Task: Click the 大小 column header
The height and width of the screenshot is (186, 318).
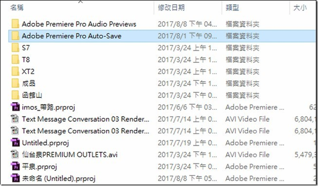Action: click(x=300, y=8)
